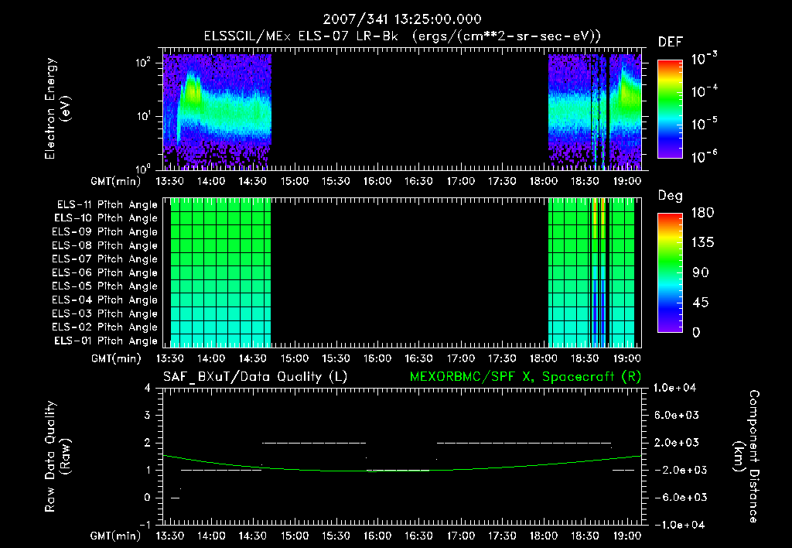Select the ELS-08 Pitch Angle row label

tap(105, 245)
